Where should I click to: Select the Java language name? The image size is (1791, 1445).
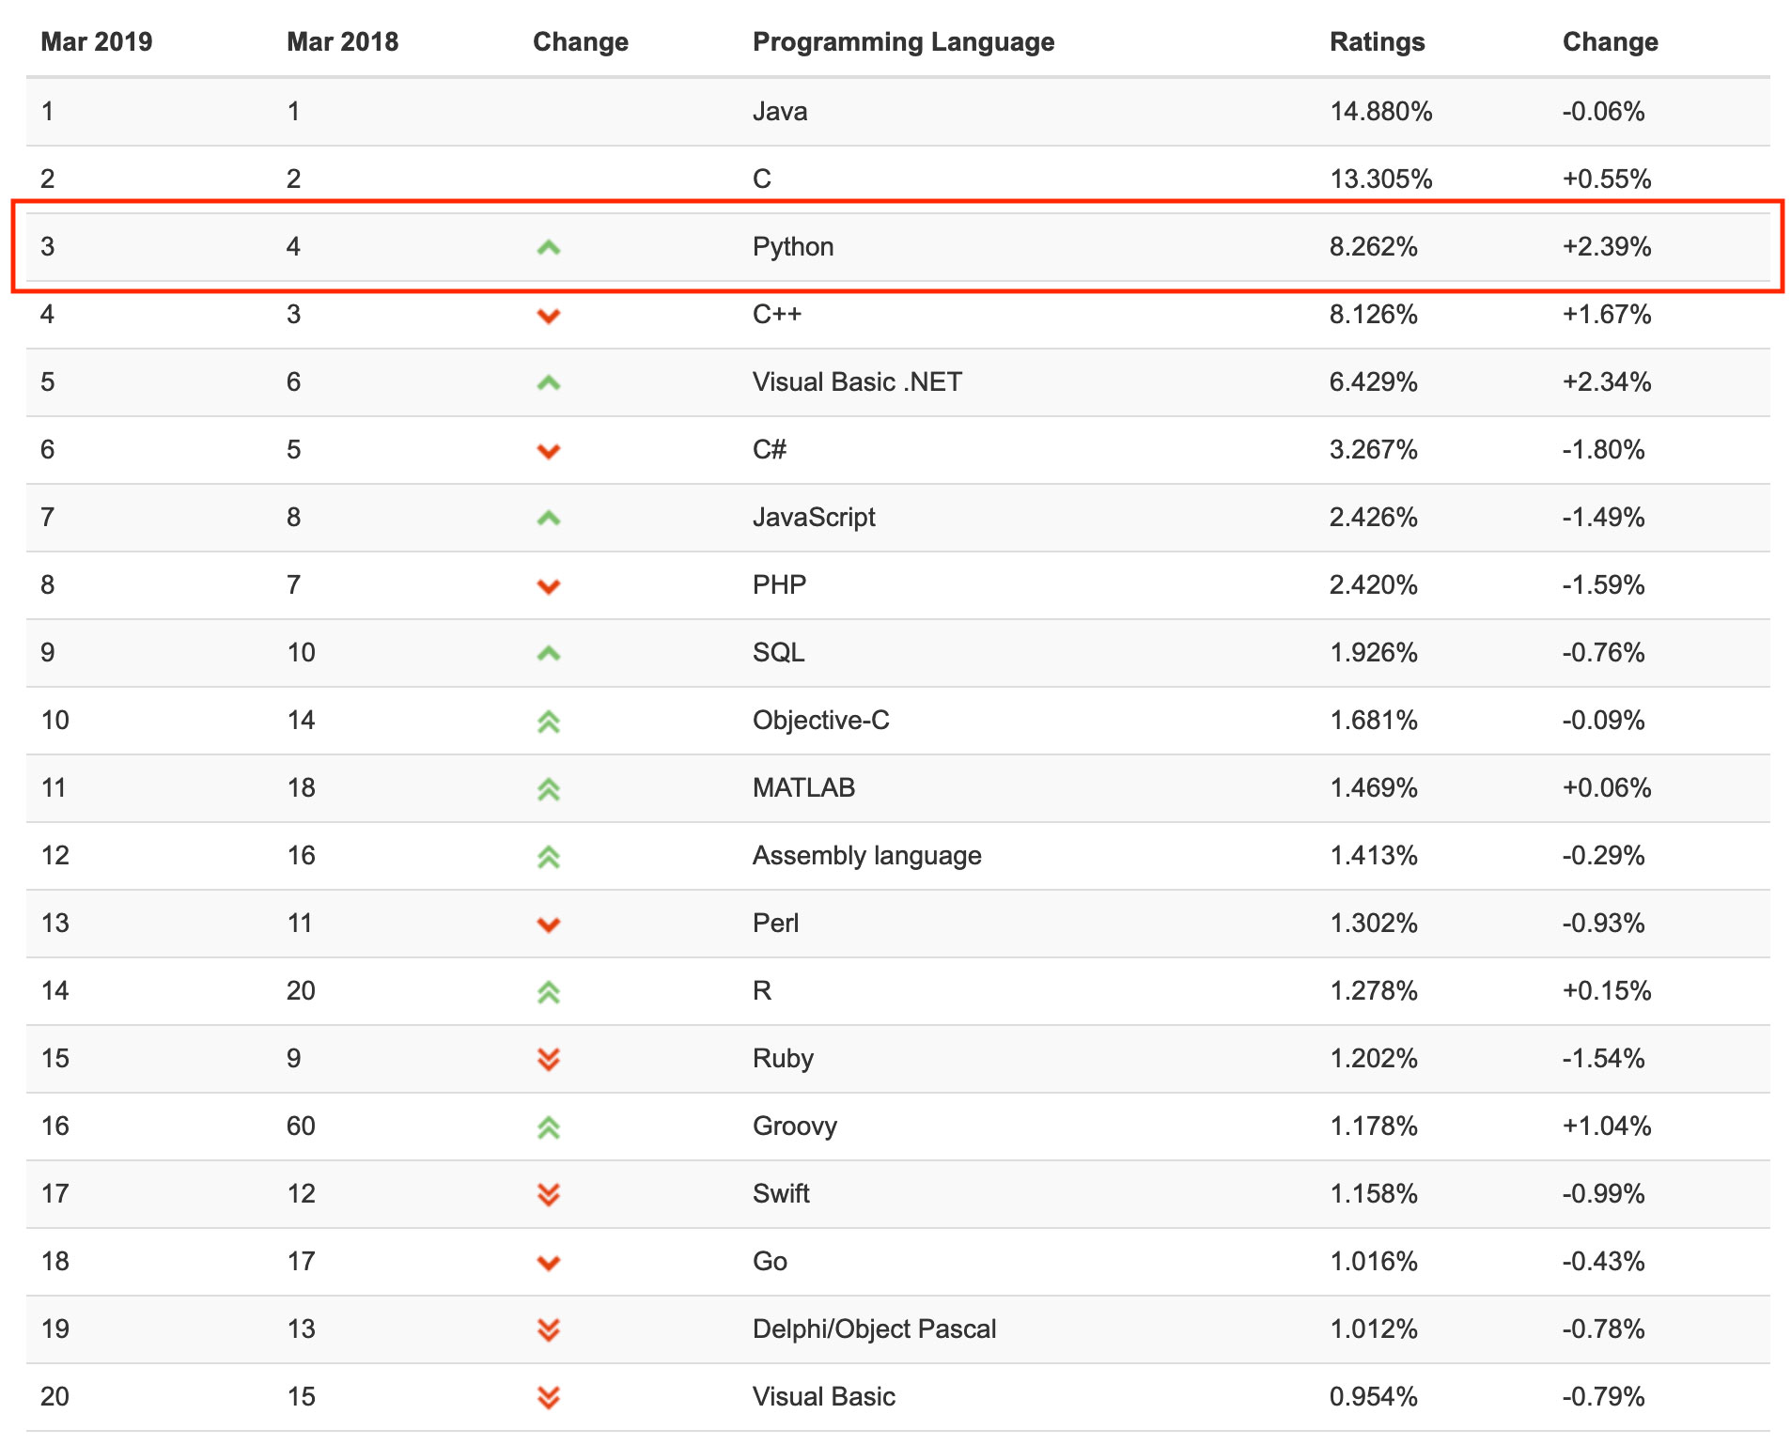click(x=779, y=112)
